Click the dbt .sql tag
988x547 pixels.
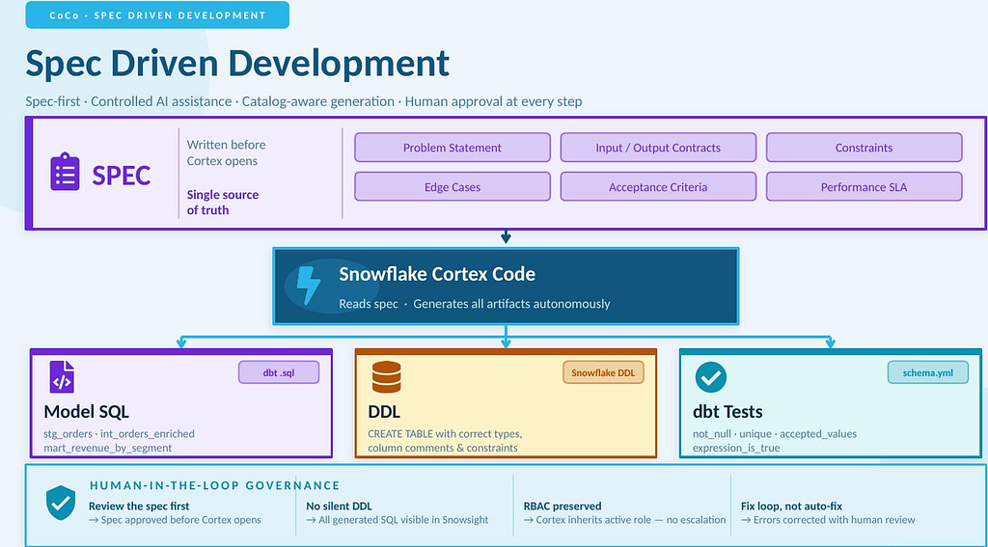(x=279, y=372)
